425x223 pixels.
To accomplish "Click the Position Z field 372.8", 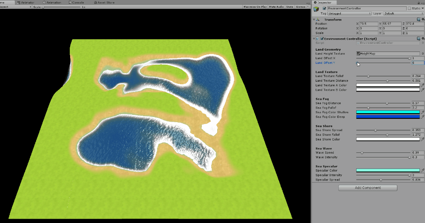I will point(415,24).
